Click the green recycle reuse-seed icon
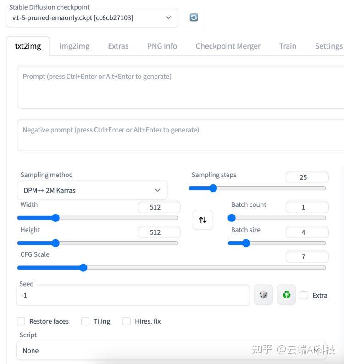 (287, 295)
